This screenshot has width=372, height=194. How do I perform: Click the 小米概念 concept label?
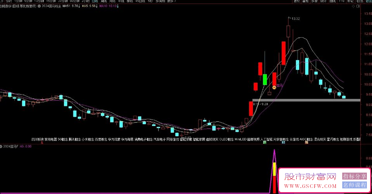pyautogui.click(x=88, y=140)
